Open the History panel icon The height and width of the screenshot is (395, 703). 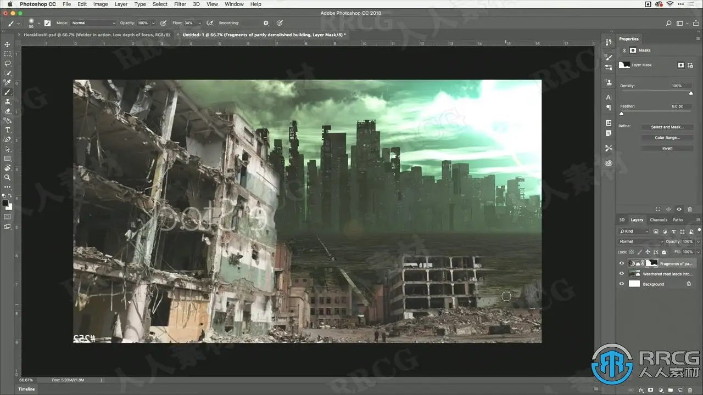609,43
